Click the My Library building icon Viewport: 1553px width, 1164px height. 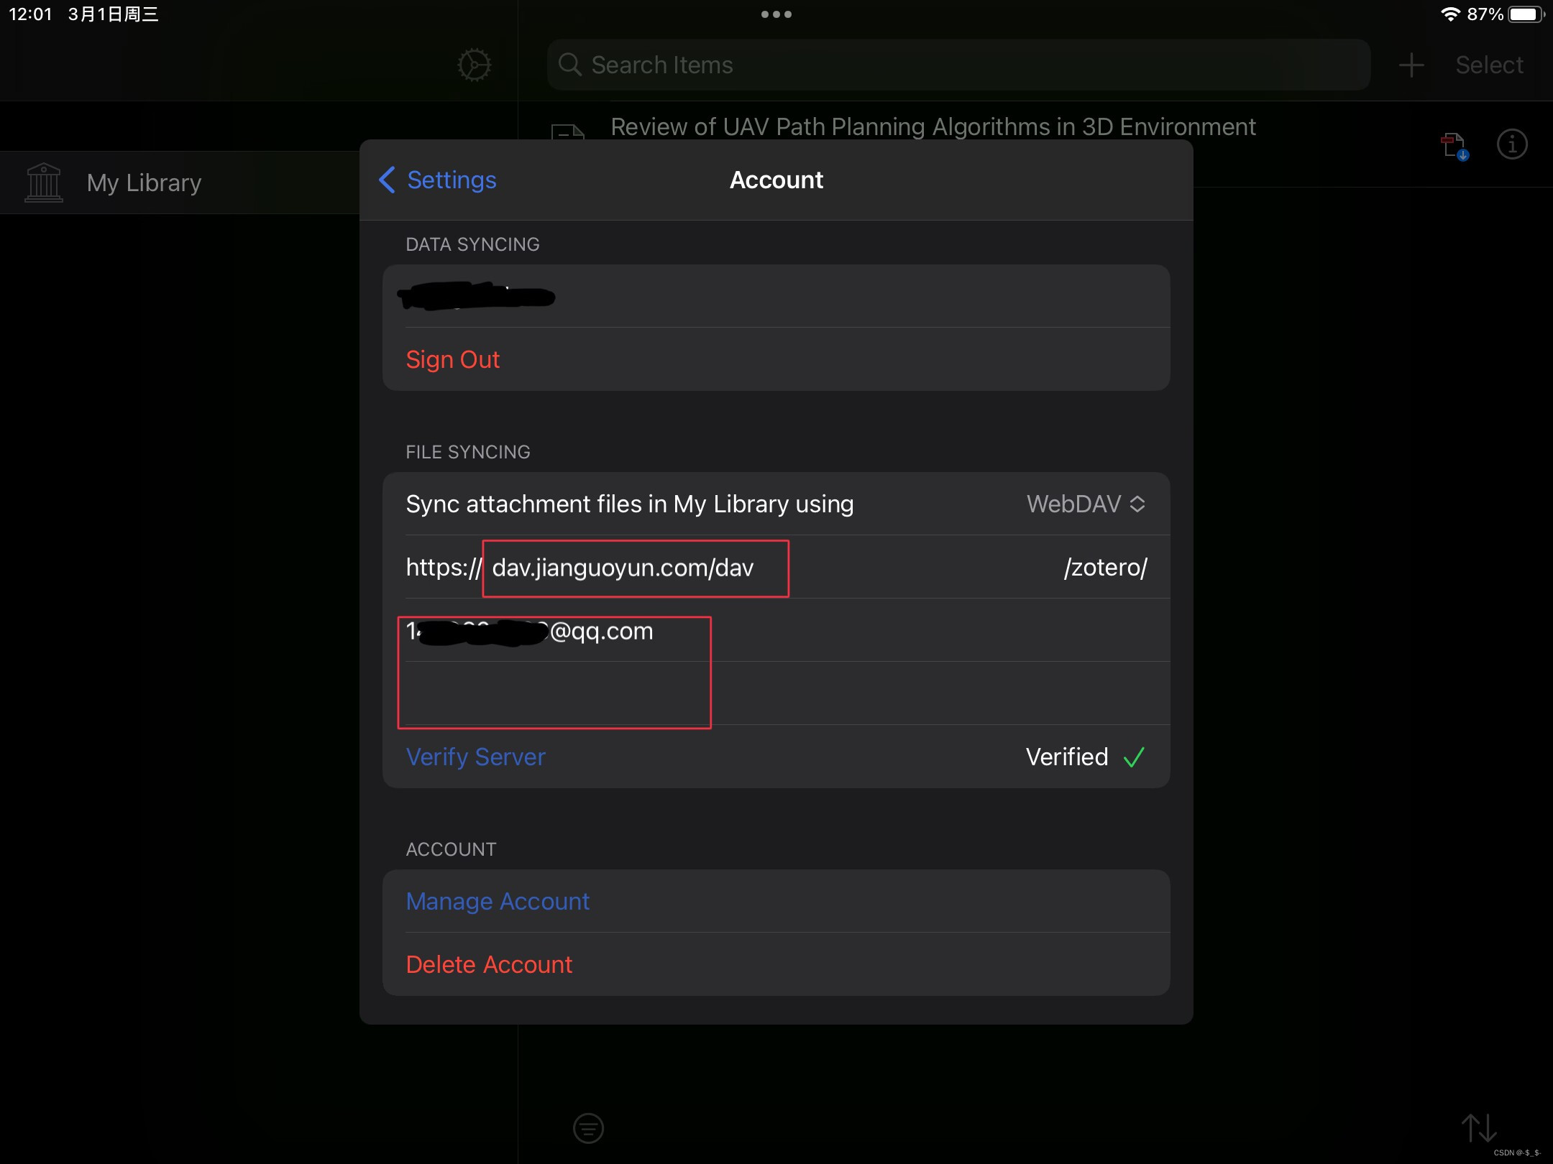44,183
